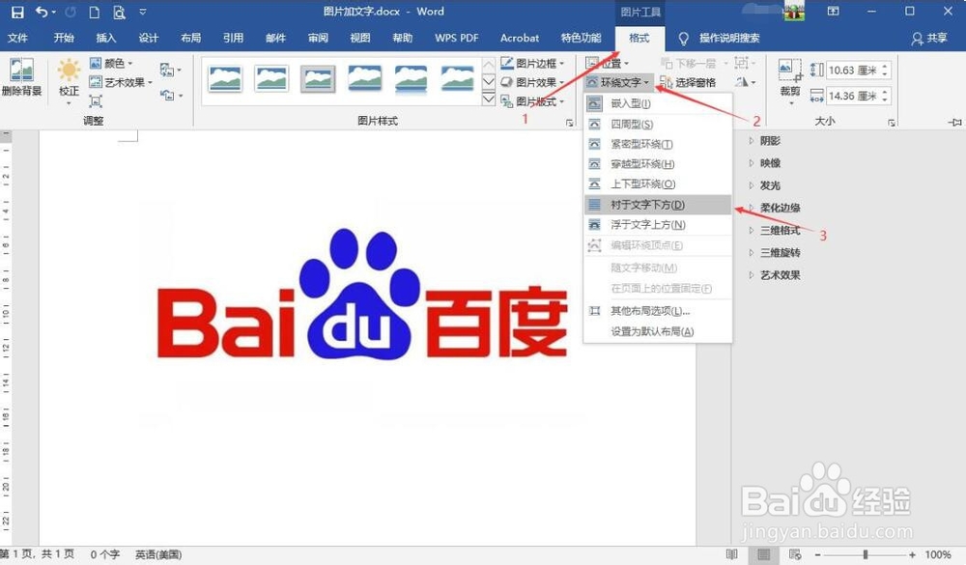Click the Save icon in quick access toolbar
966x565 pixels.
[17, 12]
